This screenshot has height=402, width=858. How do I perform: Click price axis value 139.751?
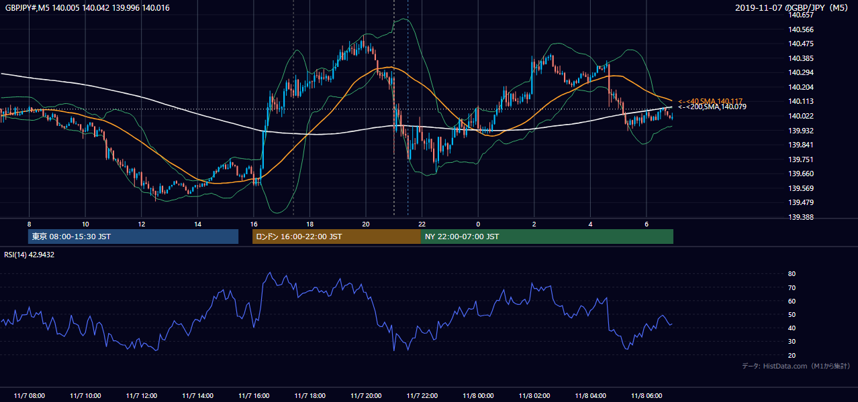click(800, 159)
